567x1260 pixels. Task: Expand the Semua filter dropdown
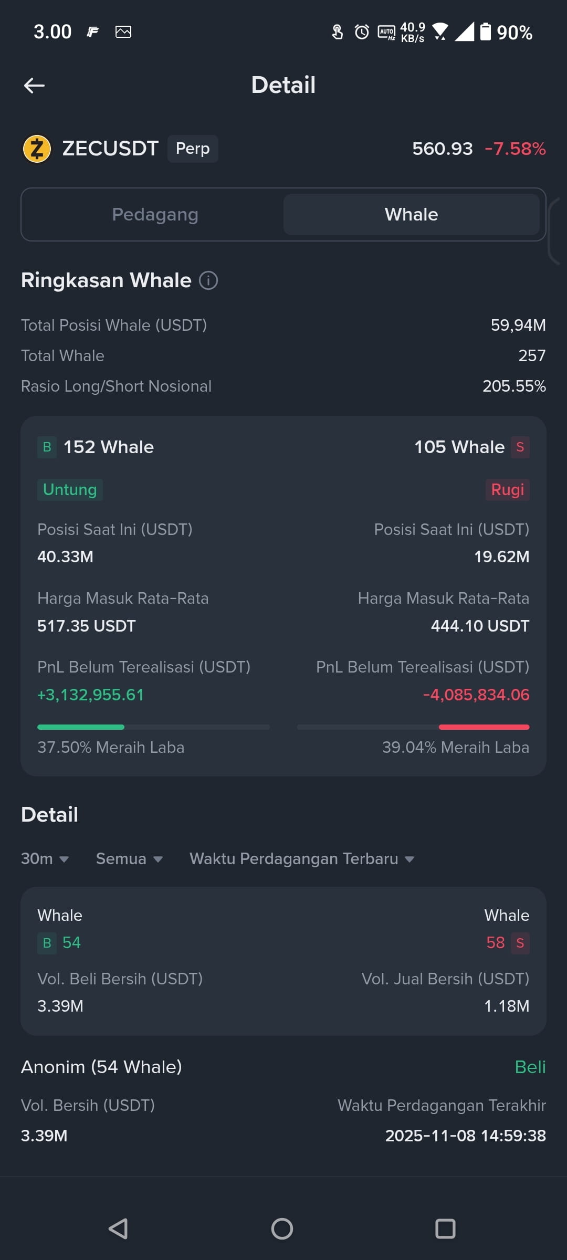(x=129, y=859)
